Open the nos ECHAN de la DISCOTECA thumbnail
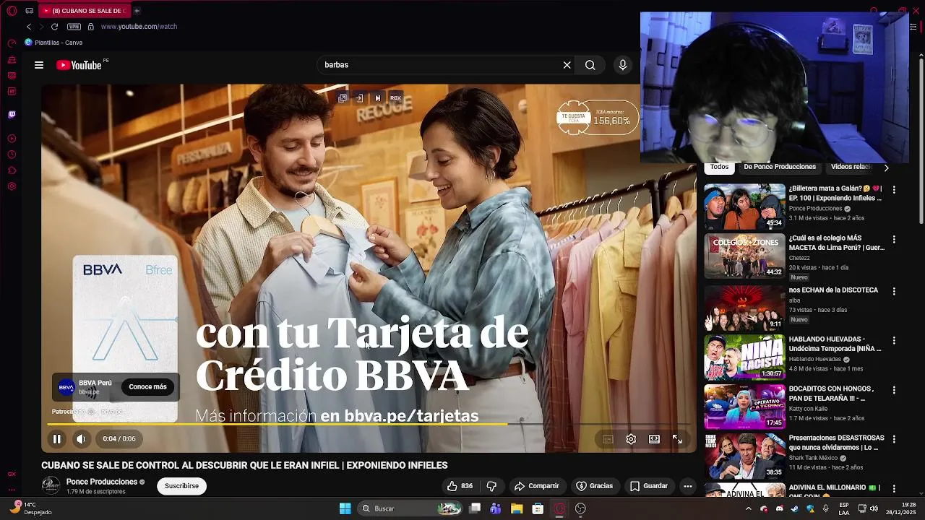Image resolution: width=925 pixels, height=520 pixels. click(744, 308)
